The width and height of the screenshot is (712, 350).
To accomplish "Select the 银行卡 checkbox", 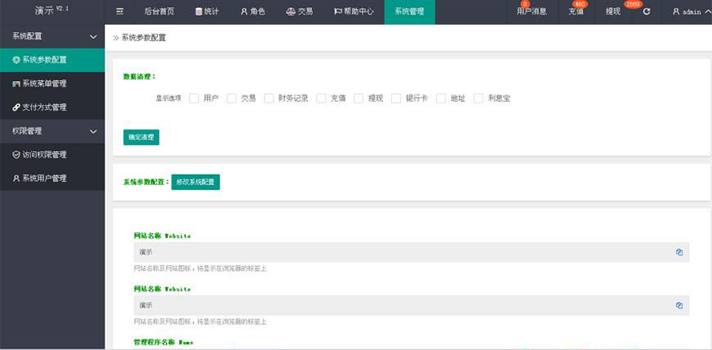I will pos(396,99).
